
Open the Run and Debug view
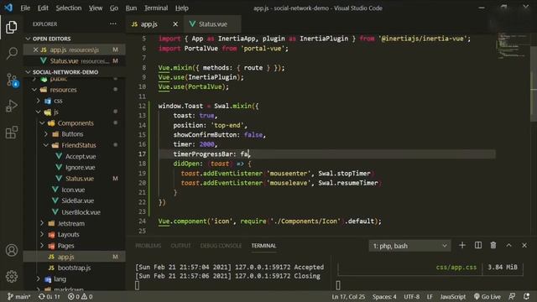pyautogui.click(x=11, y=107)
